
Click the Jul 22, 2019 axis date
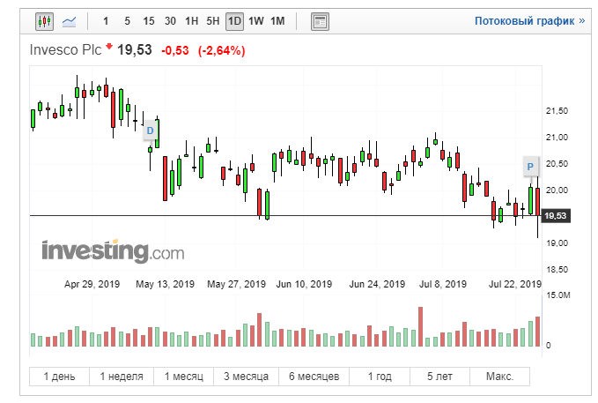click(x=515, y=284)
